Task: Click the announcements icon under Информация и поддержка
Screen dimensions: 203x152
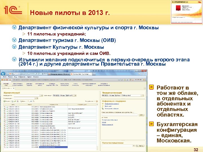Action: (103, 104)
